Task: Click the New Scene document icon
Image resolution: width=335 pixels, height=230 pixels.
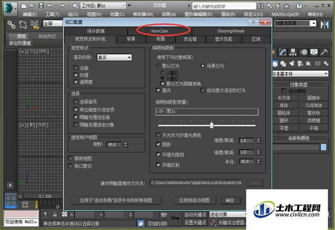Action: (24, 6)
